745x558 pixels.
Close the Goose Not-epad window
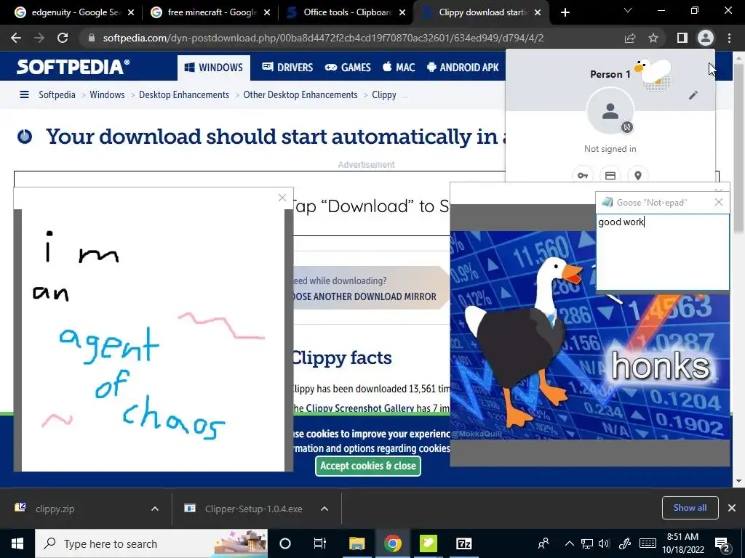pyautogui.click(x=718, y=203)
